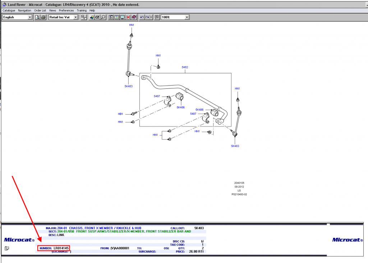The image size is (368, 263).
Task: Click major section 204-01 Chassis text
Action: [99, 228]
